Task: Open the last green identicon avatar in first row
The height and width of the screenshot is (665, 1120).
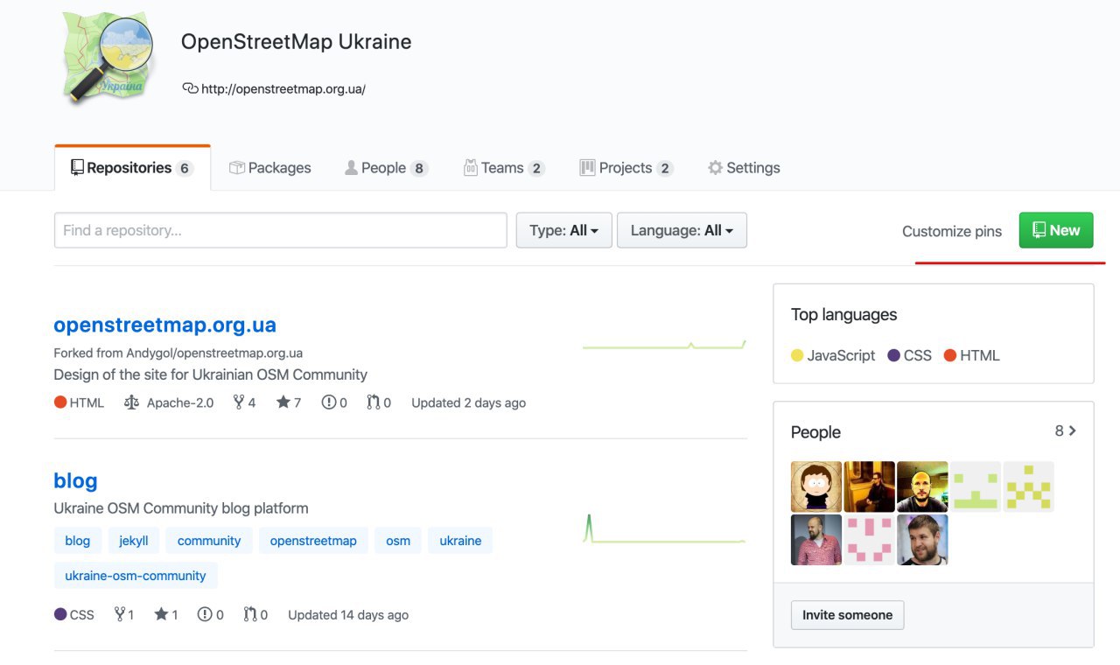Action: (x=1028, y=486)
